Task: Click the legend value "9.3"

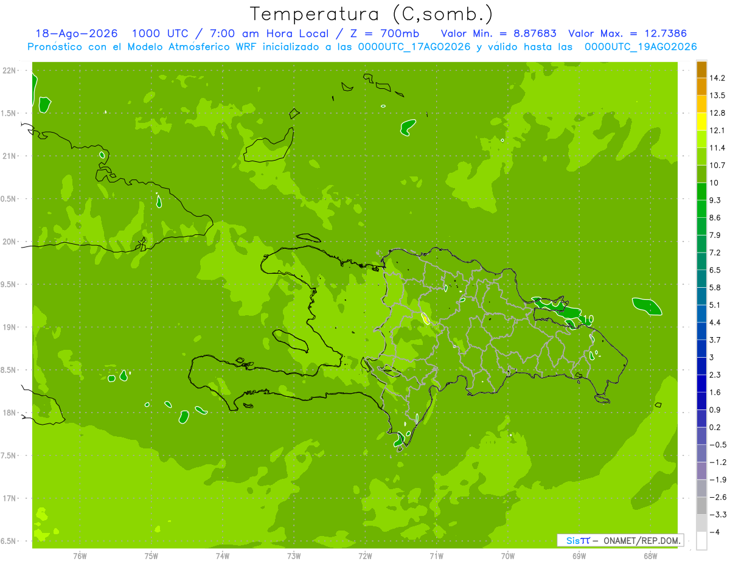Action: pyautogui.click(x=715, y=200)
